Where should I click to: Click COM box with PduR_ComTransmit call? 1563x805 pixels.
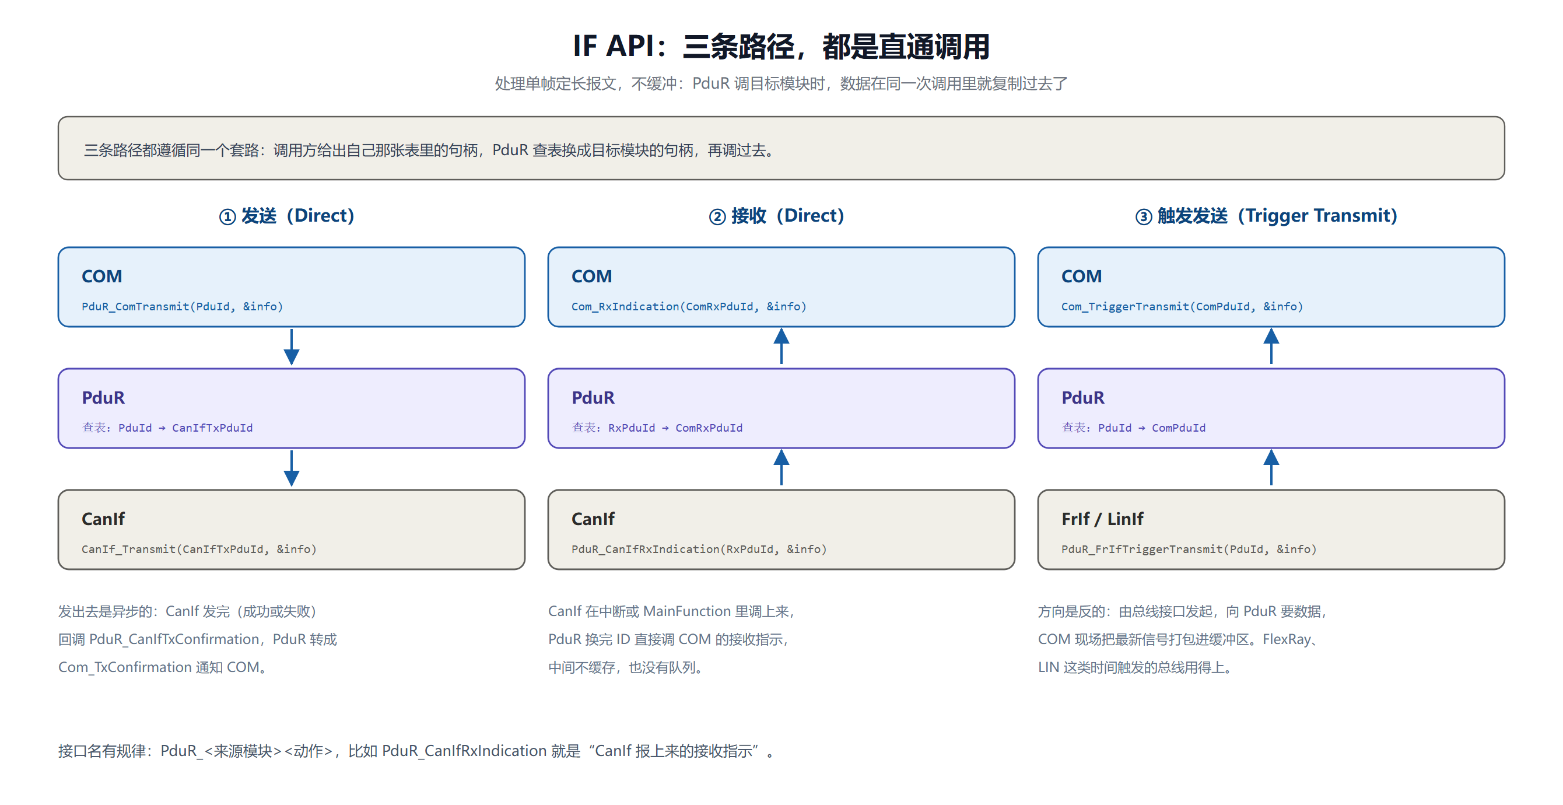pyautogui.click(x=291, y=286)
